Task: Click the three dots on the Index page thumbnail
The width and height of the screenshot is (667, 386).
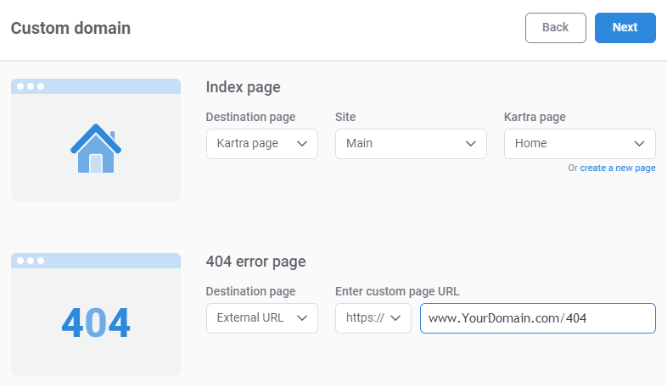Action: click(x=31, y=86)
